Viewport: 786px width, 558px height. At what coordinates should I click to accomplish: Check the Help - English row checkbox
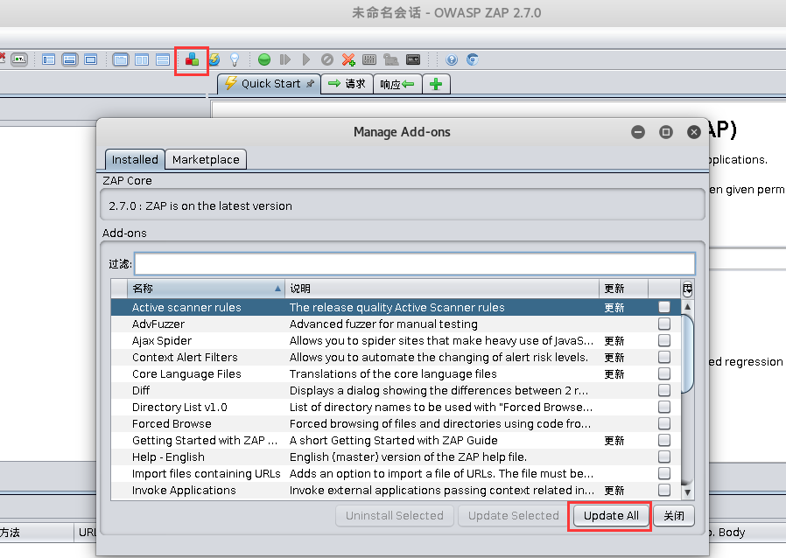tap(664, 457)
